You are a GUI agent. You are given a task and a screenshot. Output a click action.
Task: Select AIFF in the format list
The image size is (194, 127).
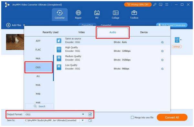pos(38,41)
